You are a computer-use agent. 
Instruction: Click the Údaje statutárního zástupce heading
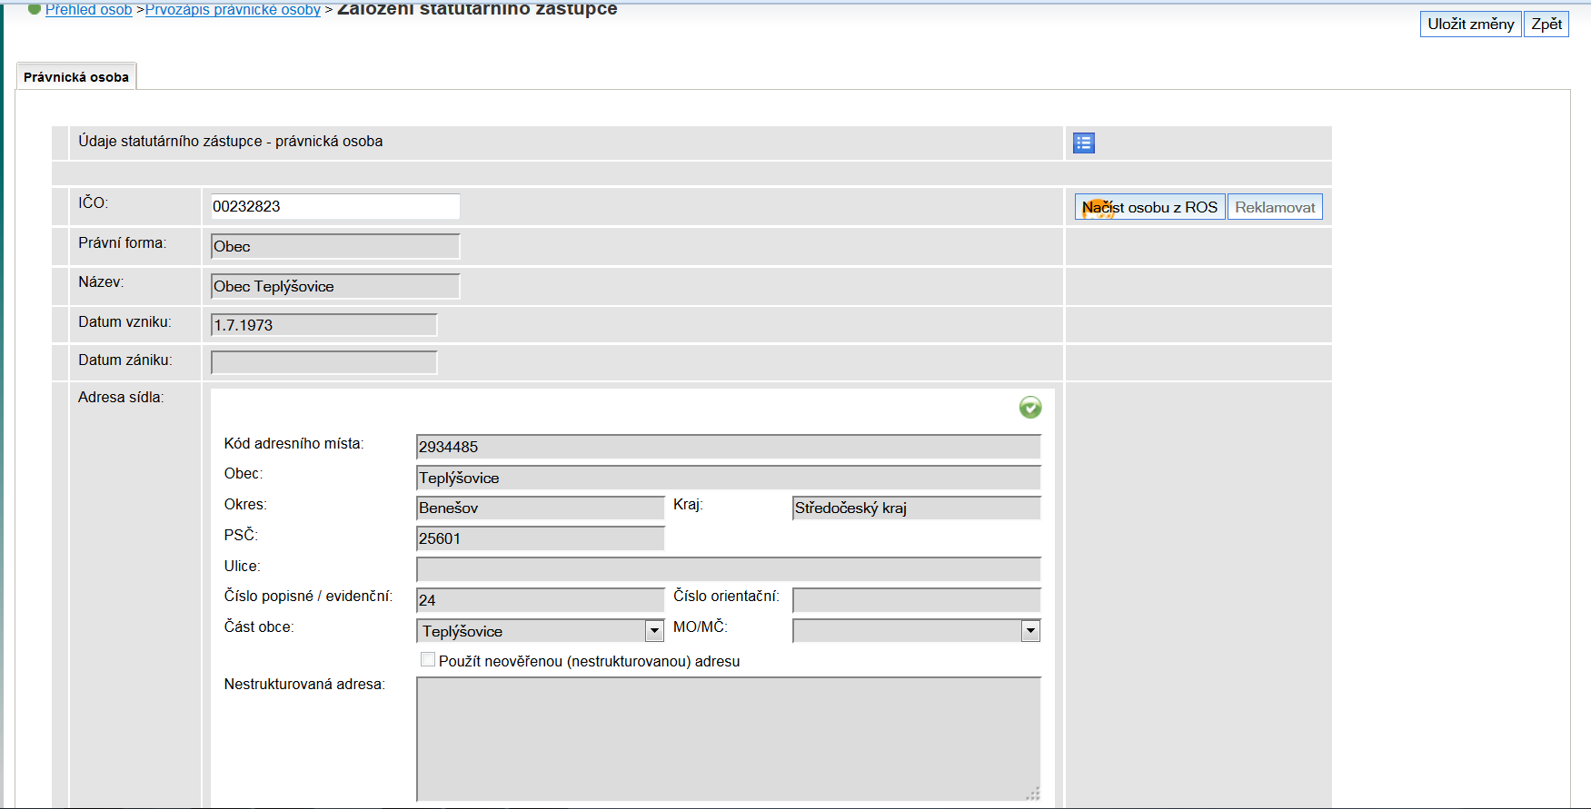[x=230, y=141]
